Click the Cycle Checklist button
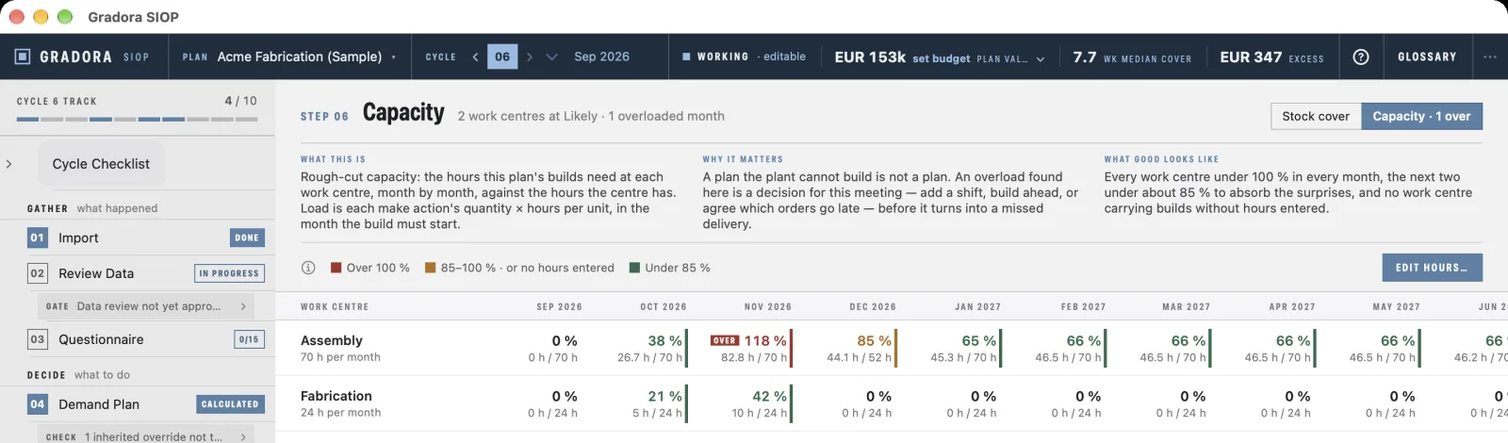 [101, 164]
